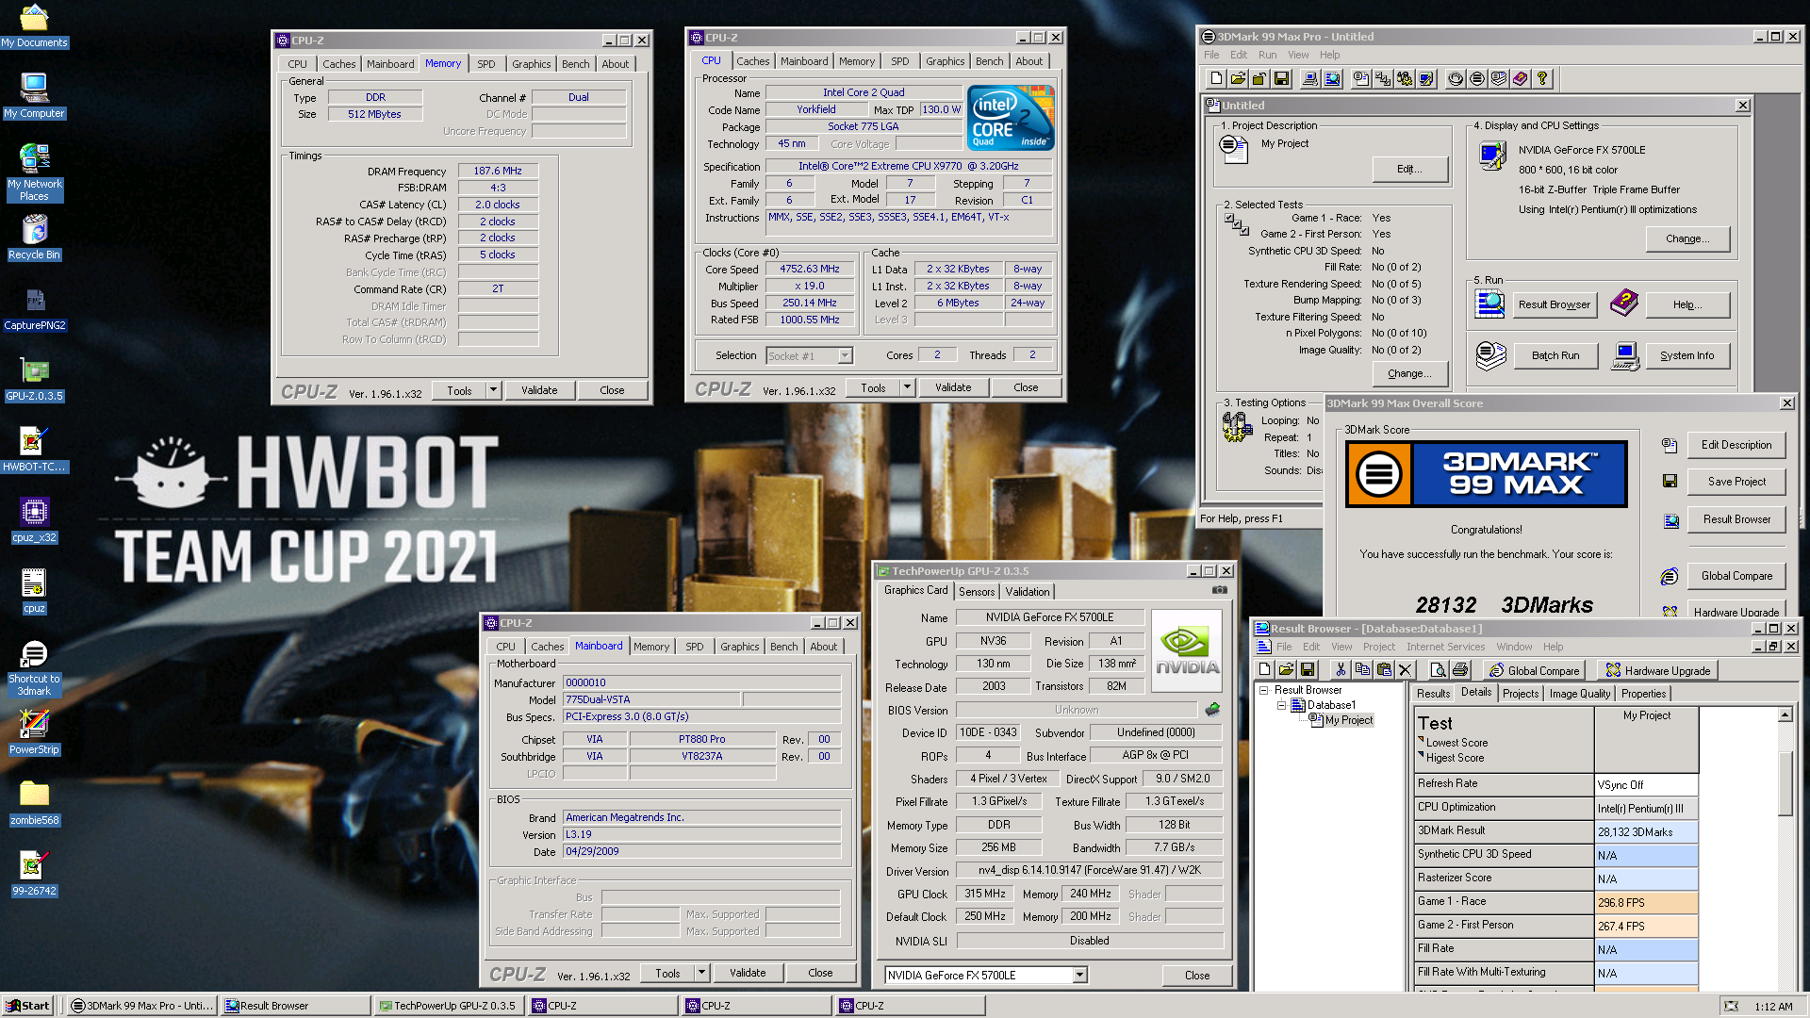The height and width of the screenshot is (1018, 1810).
Task: Switch to TechPowerUp GPU-Z taskbar item
Action: [448, 1006]
